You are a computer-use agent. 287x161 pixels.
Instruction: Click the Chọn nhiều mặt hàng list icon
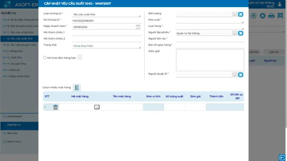pyautogui.click(x=77, y=88)
